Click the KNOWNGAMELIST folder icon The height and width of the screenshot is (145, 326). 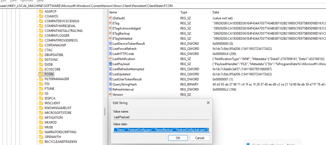pyautogui.click(x=41, y=108)
